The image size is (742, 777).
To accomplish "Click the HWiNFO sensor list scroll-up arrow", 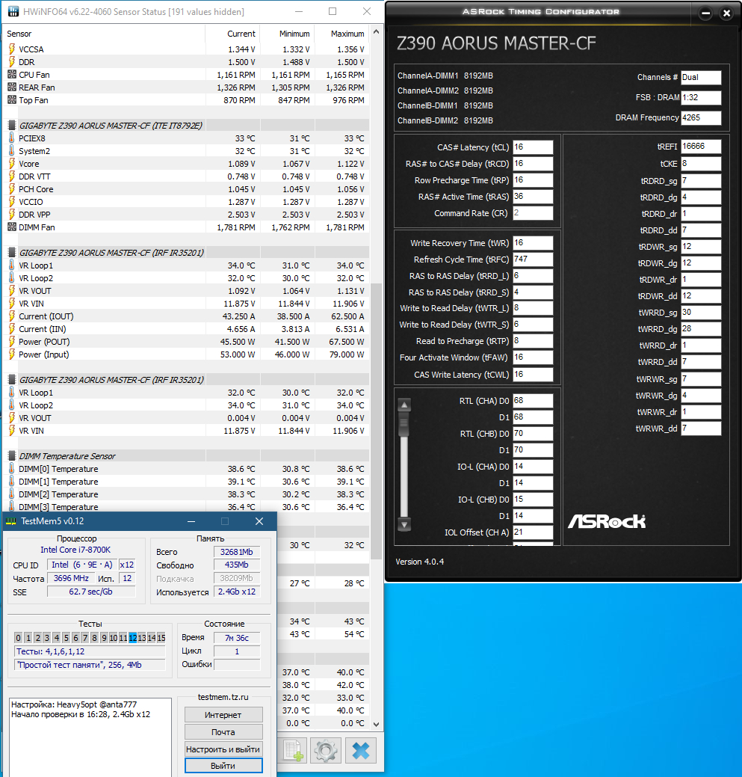I will coord(376,31).
